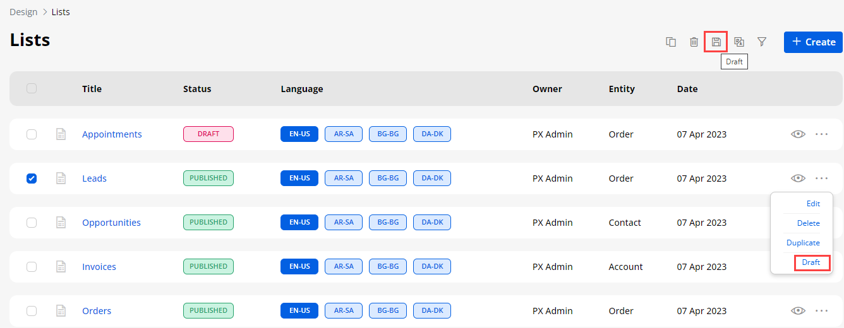Image resolution: width=844 pixels, height=328 pixels.
Task: Open the filter funnel icon
Action: (762, 42)
